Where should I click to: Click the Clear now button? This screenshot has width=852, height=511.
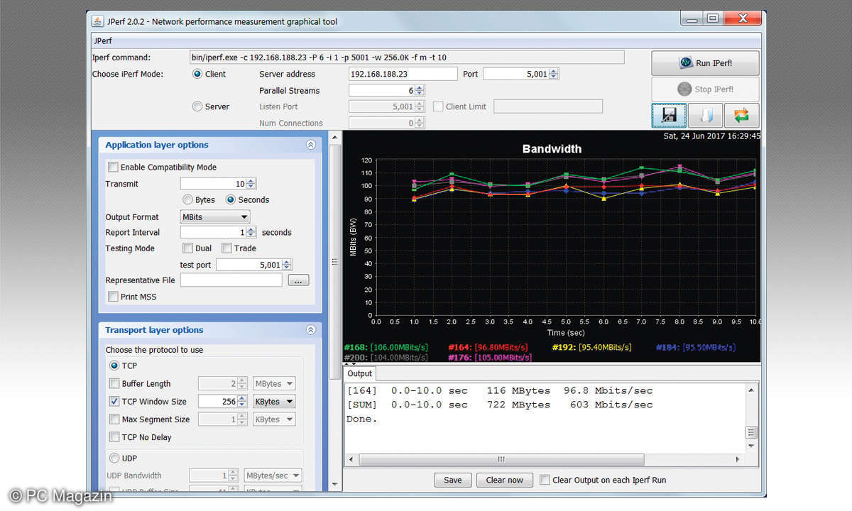505,480
